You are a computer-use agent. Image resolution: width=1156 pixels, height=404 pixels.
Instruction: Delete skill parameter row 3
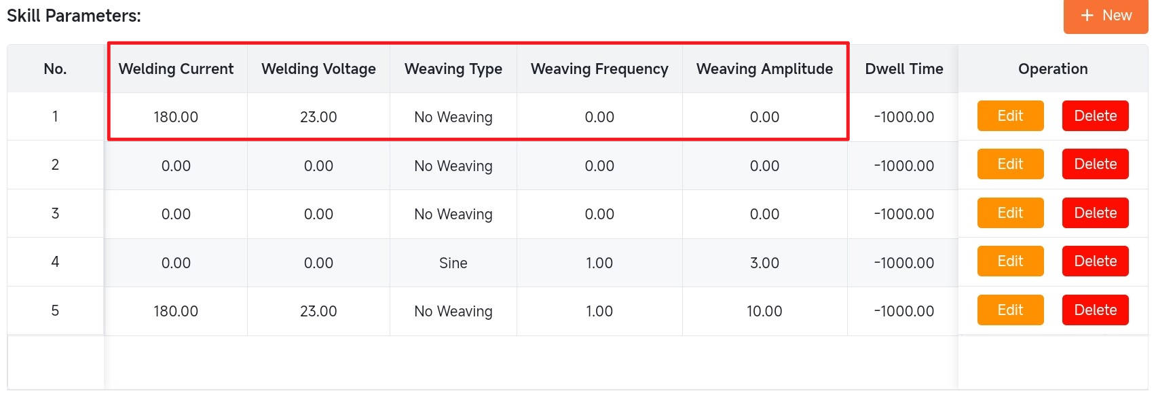(x=1095, y=213)
